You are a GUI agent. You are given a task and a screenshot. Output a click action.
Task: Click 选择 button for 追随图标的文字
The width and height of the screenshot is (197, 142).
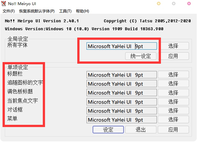[x=173, y=83]
